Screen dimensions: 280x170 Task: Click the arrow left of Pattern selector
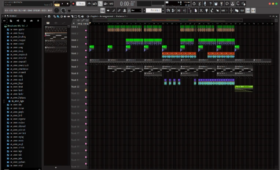pos(144,11)
